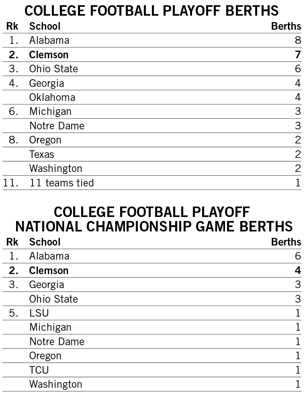Click the Rk header of the top table
Image resolution: width=307 pixels, height=397 pixels.
tap(12, 27)
